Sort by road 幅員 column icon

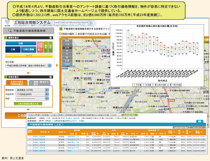point(147,134)
